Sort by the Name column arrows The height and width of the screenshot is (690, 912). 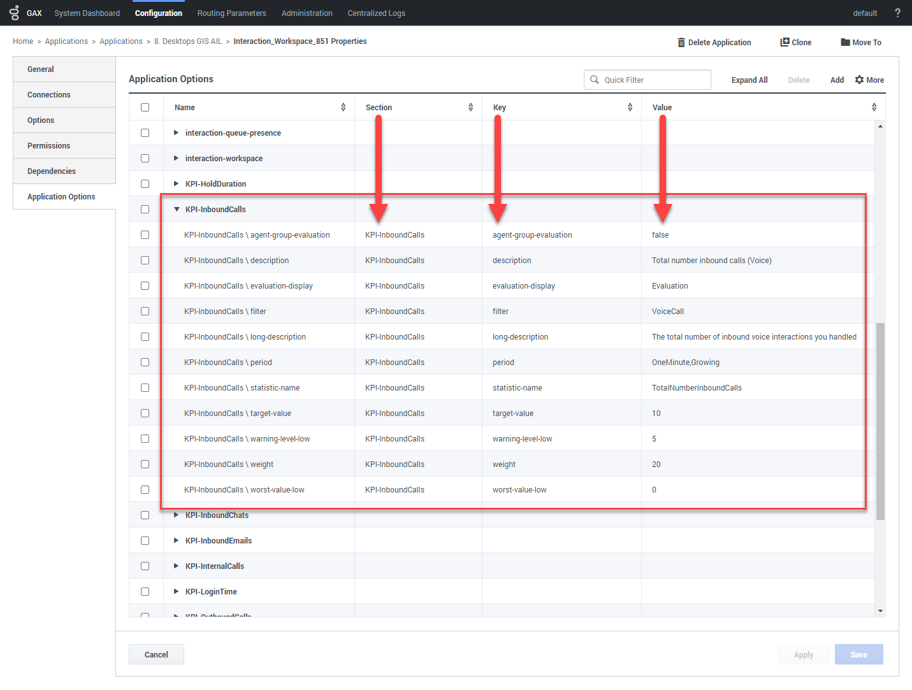pos(343,107)
